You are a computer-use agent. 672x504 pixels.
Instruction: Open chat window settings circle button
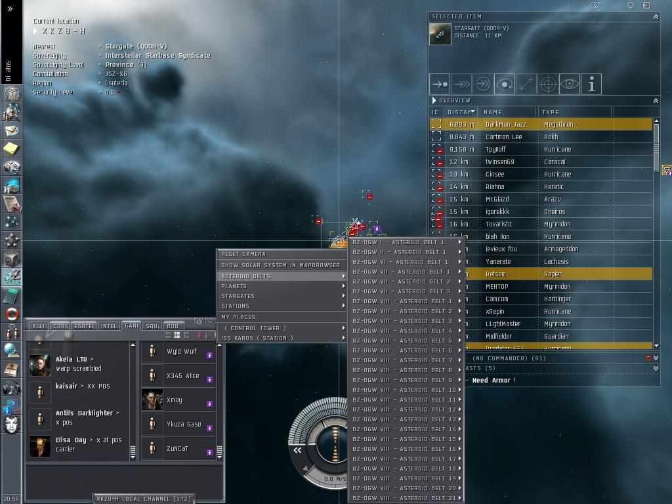[199, 322]
